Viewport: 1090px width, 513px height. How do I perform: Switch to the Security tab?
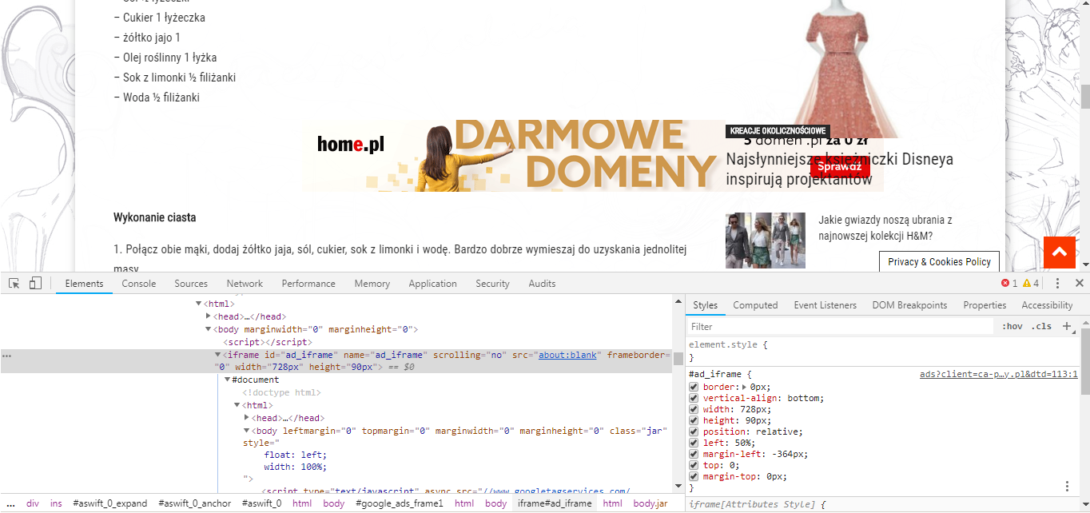[x=492, y=284]
